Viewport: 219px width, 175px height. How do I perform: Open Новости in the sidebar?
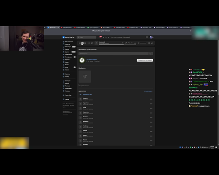pos(67,44)
